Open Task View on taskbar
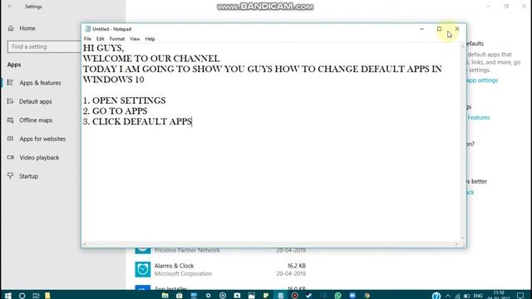The width and height of the screenshot is (532, 299). tap(36, 296)
